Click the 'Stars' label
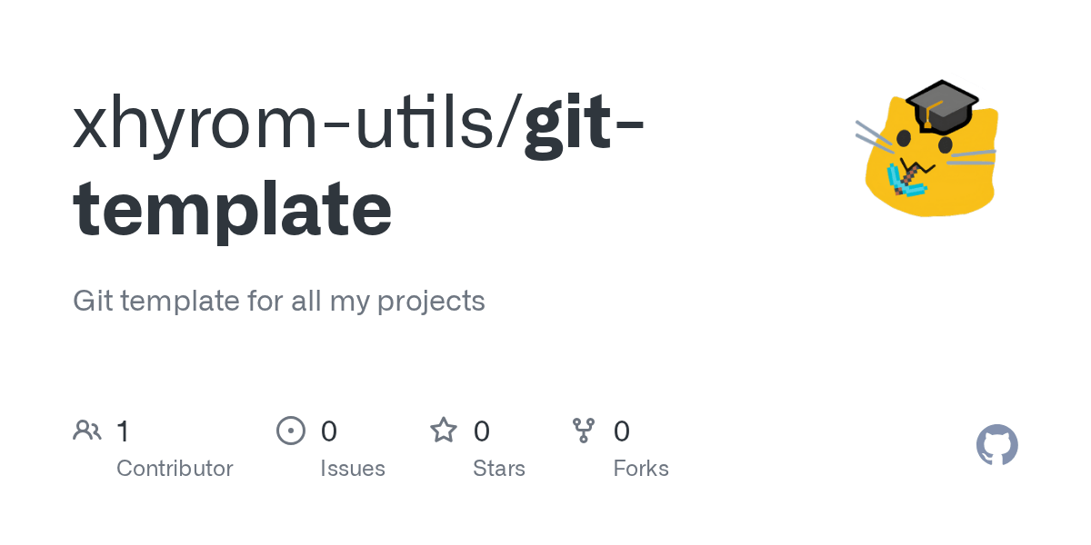This screenshot has height=545, width=1091. (x=498, y=469)
